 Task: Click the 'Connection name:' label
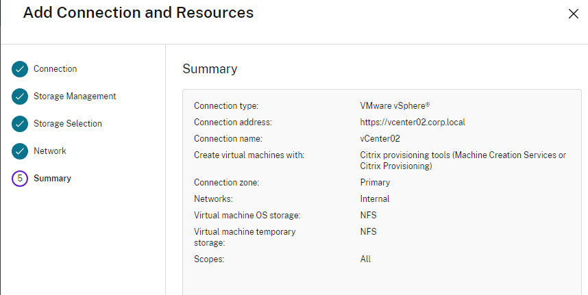[228, 139]
